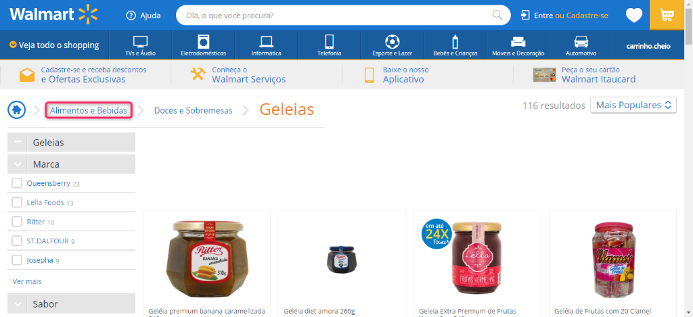Open the Mais Populares sort dropdown
Screen dimensions: 693x317
(x=633, y=105)
